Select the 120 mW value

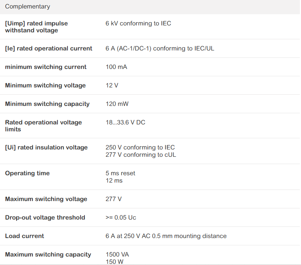(117, 104)
